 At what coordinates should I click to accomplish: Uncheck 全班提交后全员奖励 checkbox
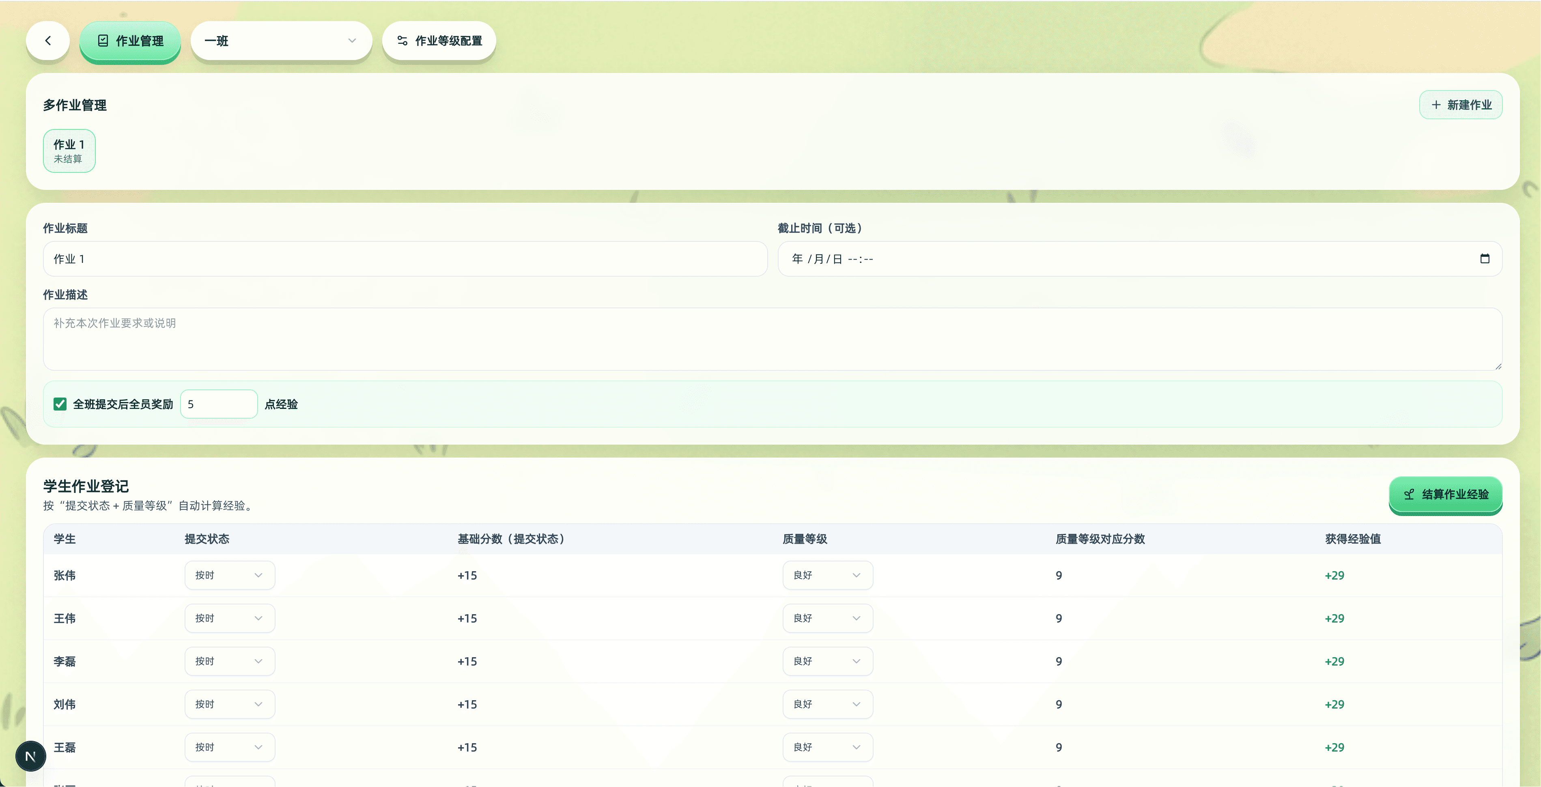pyautogui.click(x=60, y=404)
